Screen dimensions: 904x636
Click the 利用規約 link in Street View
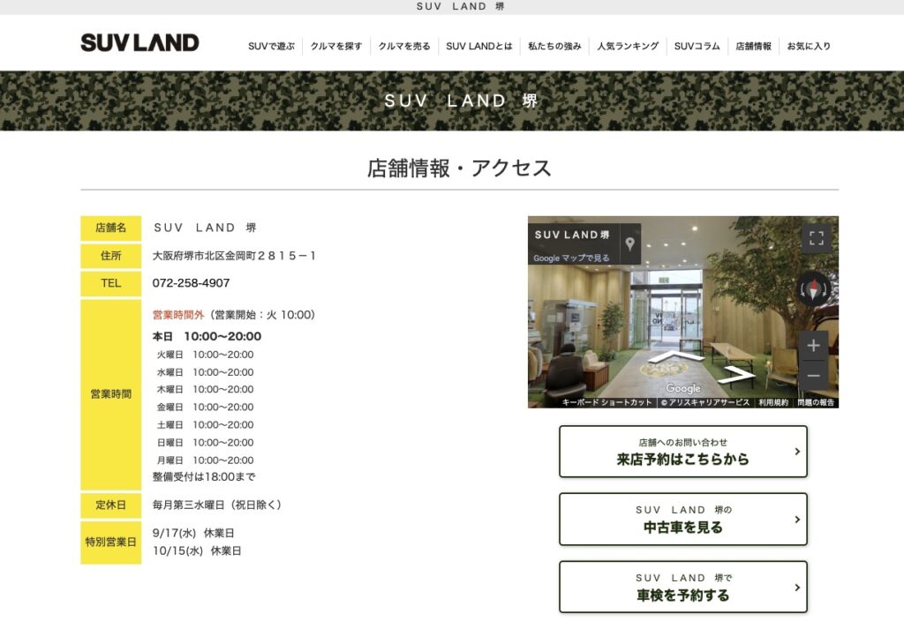point(773,403)
